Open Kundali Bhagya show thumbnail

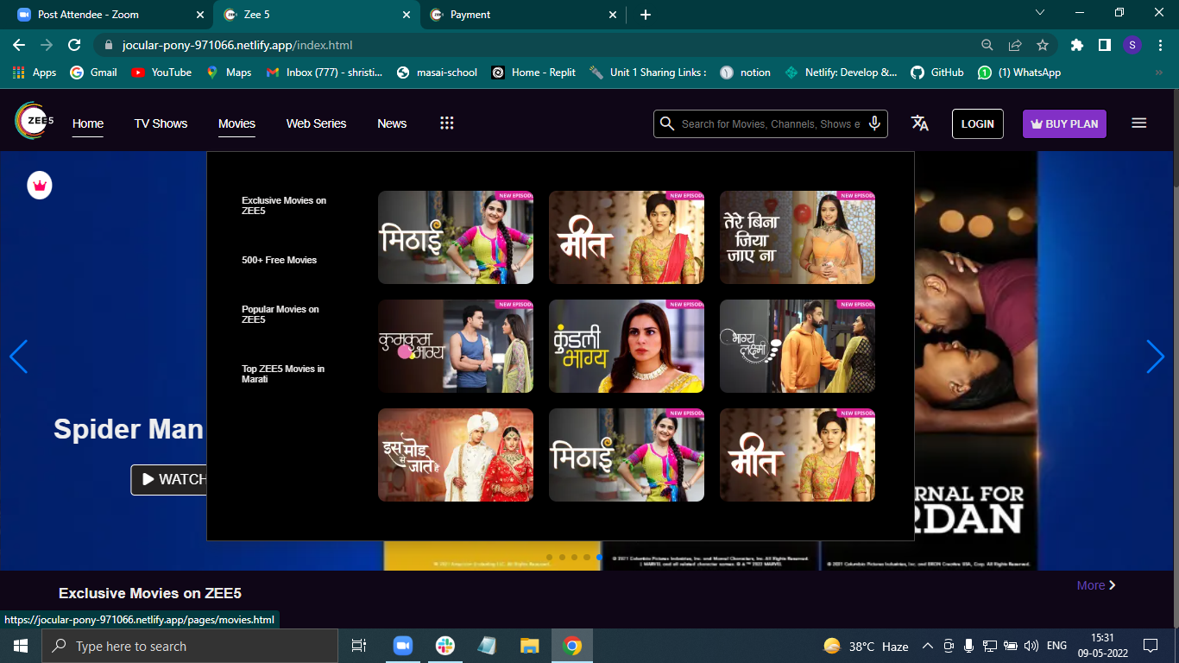(x=627, y=346)
